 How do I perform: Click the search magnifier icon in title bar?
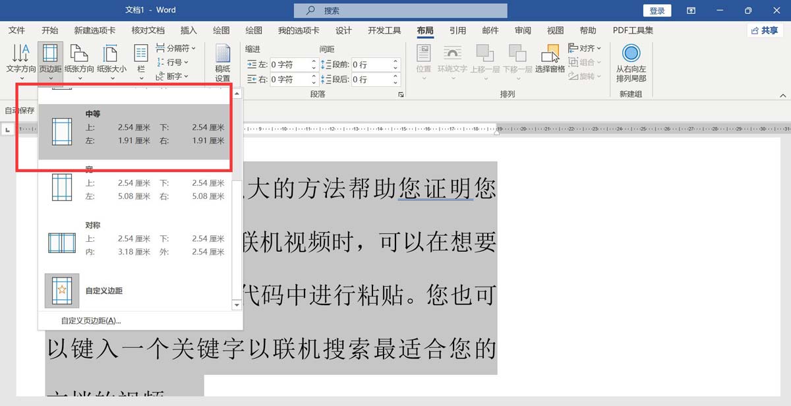[310, 11]
